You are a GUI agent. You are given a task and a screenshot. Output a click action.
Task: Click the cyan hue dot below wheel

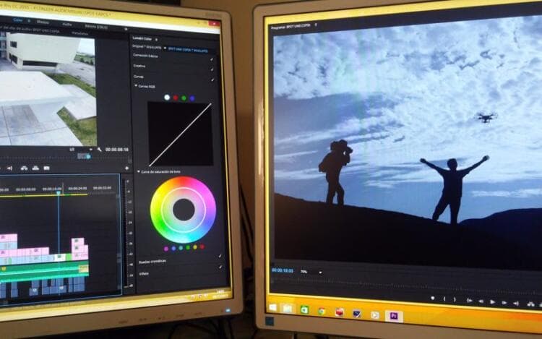[181, 248]
